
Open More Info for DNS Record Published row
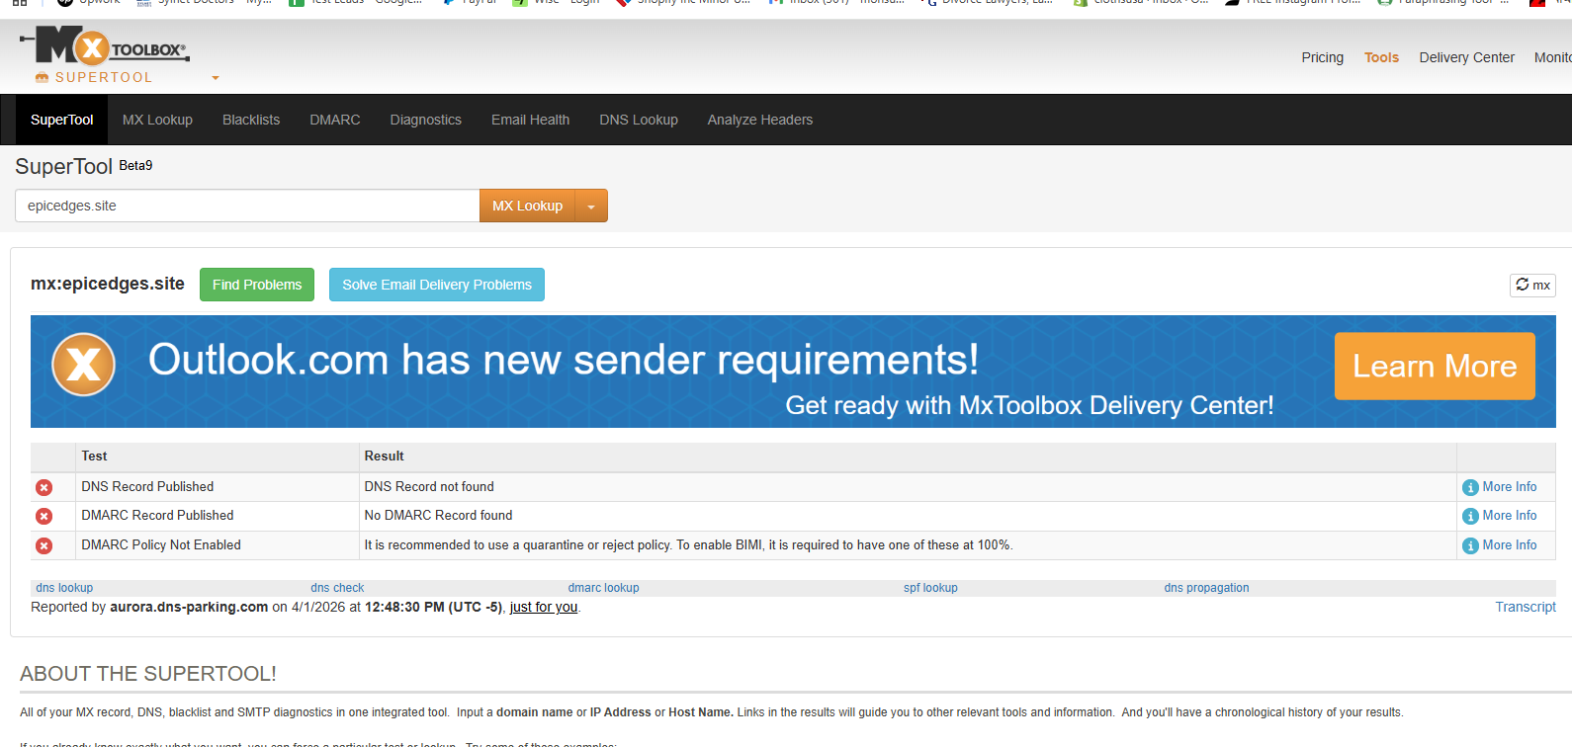pos(1500,487)
